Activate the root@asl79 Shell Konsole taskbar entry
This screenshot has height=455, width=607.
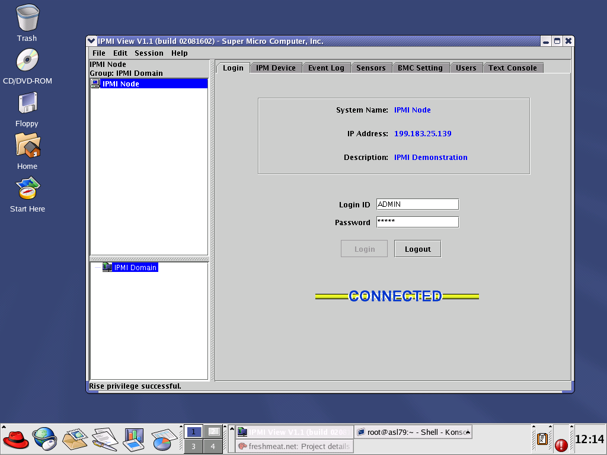pyautogui.click(x=413, y=432)
